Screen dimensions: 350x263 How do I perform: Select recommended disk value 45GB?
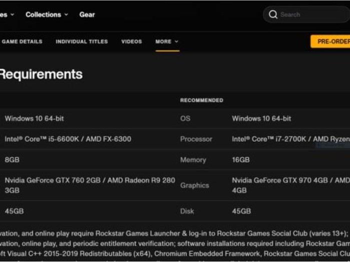coord(241,211)
